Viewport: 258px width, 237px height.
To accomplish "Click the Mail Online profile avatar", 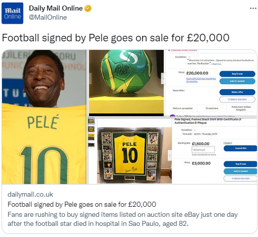I will (13, 13).
